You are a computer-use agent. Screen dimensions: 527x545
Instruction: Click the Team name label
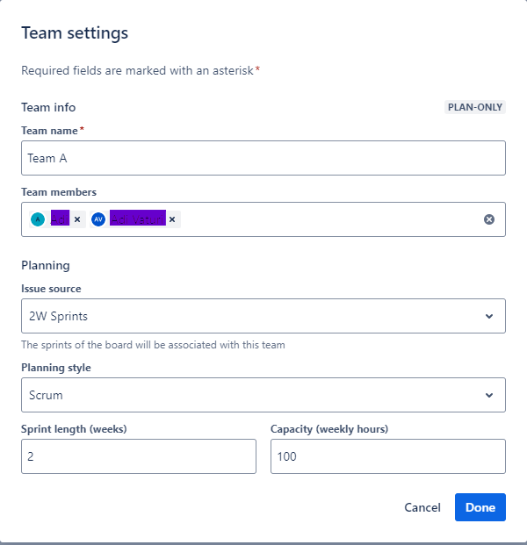pos(49,131)
